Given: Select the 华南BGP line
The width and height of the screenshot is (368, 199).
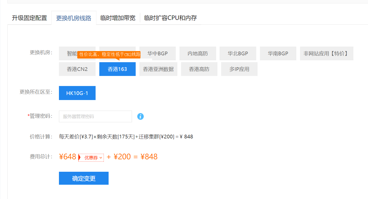Looking at the screenshot, I should tap(278, 53).
